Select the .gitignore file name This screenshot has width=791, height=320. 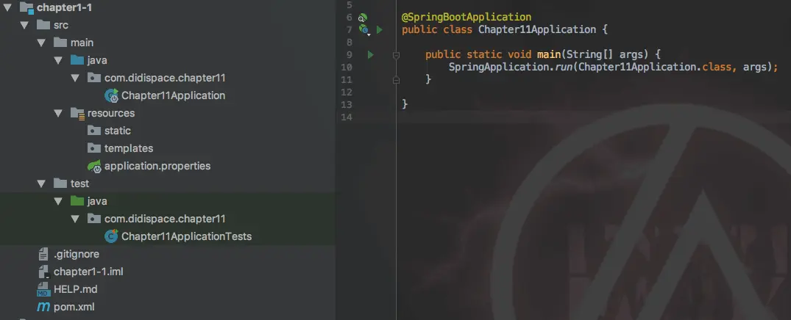77,254
